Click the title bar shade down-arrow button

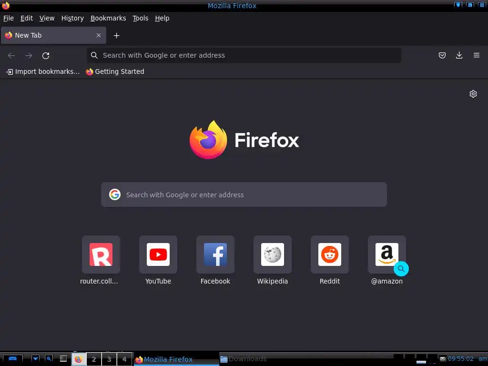tap(458, 5)
